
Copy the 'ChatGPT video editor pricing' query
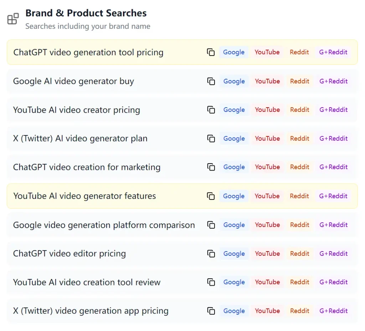[x=211, y=254]
